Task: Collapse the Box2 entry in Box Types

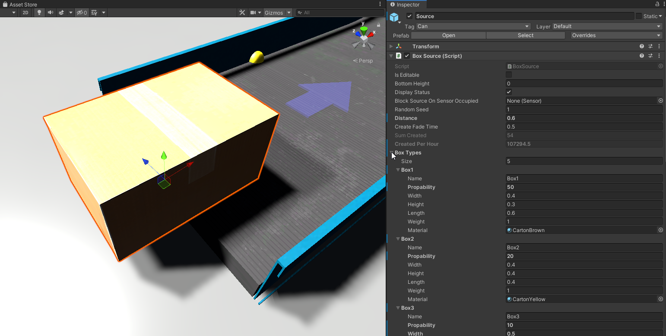Action: pyautogui.click(x=398, y=239)
